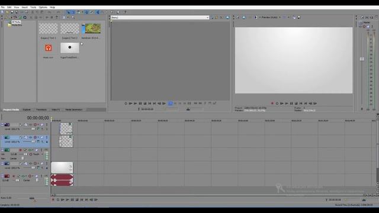
Task: Click the media search magnifier icon
Action: [x=73, y=17]
